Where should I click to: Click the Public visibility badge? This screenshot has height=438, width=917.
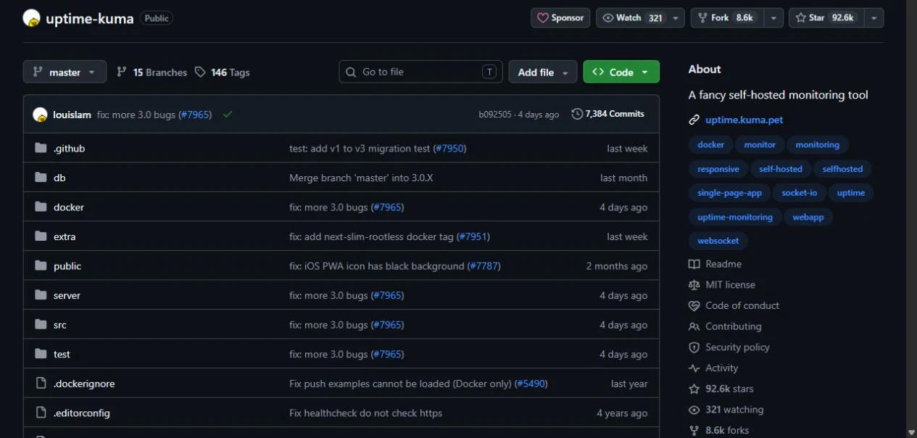point(157,18)
